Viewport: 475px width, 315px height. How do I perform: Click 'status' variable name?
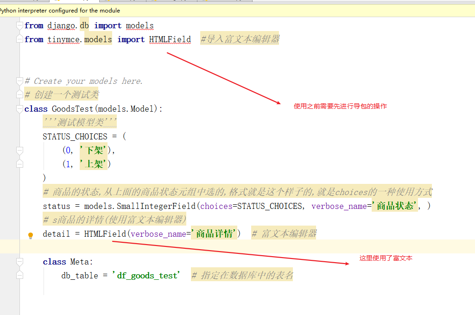[57, 206]
